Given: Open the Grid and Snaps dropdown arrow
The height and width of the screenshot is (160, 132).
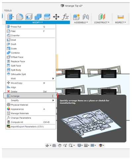Looking at the screenshot, I should tap(89, 145).
